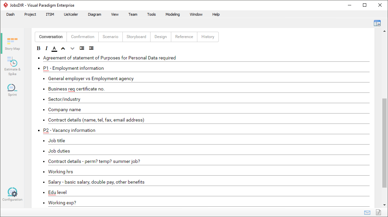Click the black upward chevron in the toolbar
Image resolution: width=388 pixels, height=217 pixels.
pos(63,48)
